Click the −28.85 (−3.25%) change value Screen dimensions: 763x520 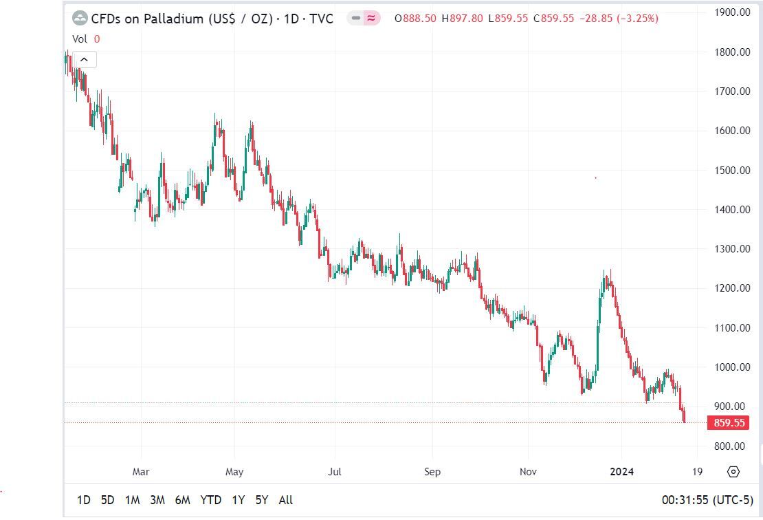[619, 19]
